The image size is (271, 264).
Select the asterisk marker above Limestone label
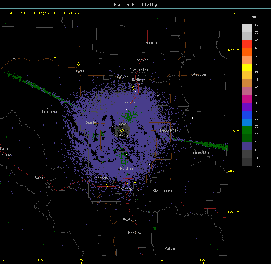(x=48, y=108)
